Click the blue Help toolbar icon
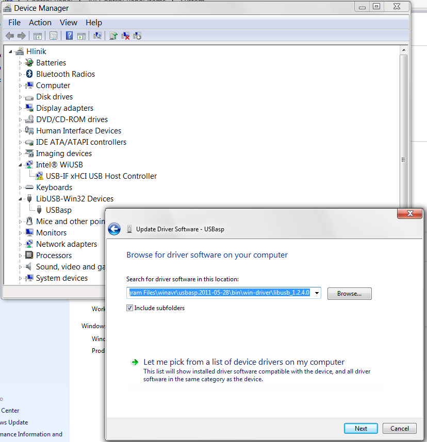427x442 pixels. (69, 36)
